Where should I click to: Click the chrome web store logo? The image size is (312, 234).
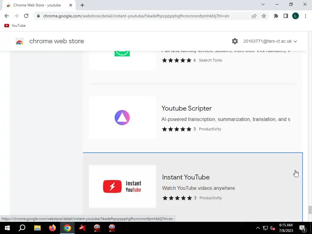[19, 41]
